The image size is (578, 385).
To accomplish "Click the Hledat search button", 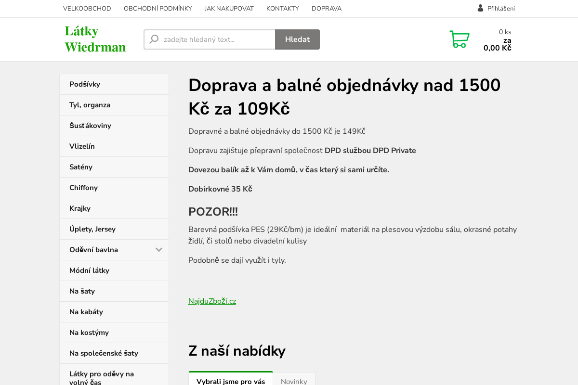I will pos(297,39).
